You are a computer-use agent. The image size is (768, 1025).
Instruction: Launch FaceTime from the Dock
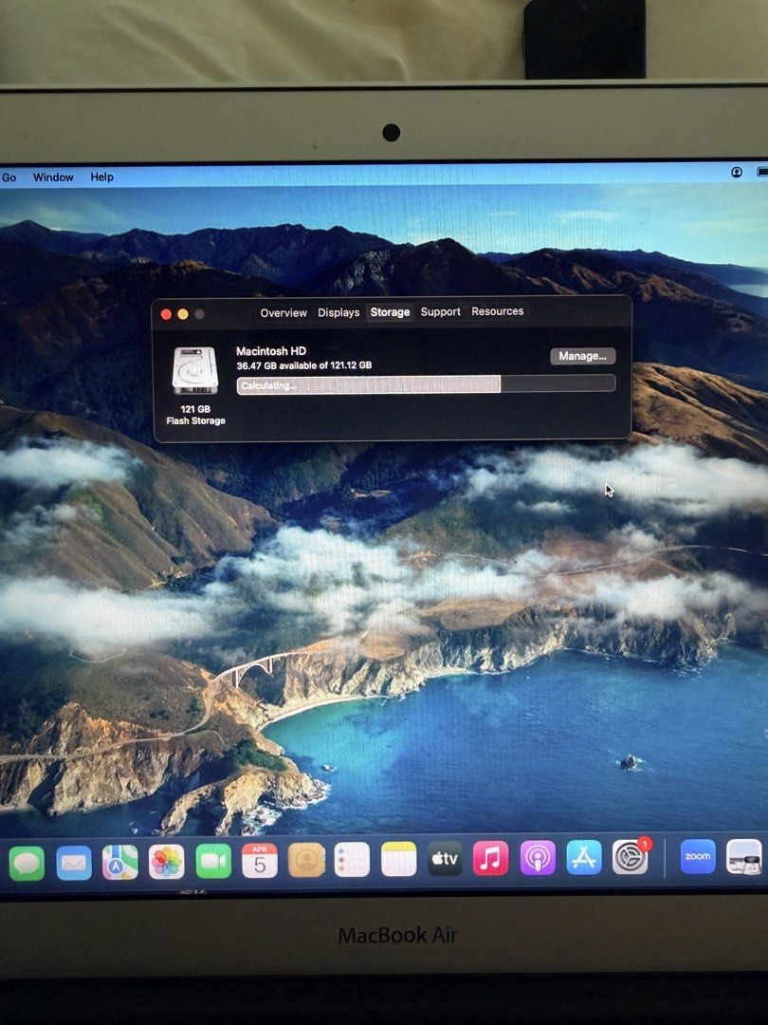click(213, 861)
